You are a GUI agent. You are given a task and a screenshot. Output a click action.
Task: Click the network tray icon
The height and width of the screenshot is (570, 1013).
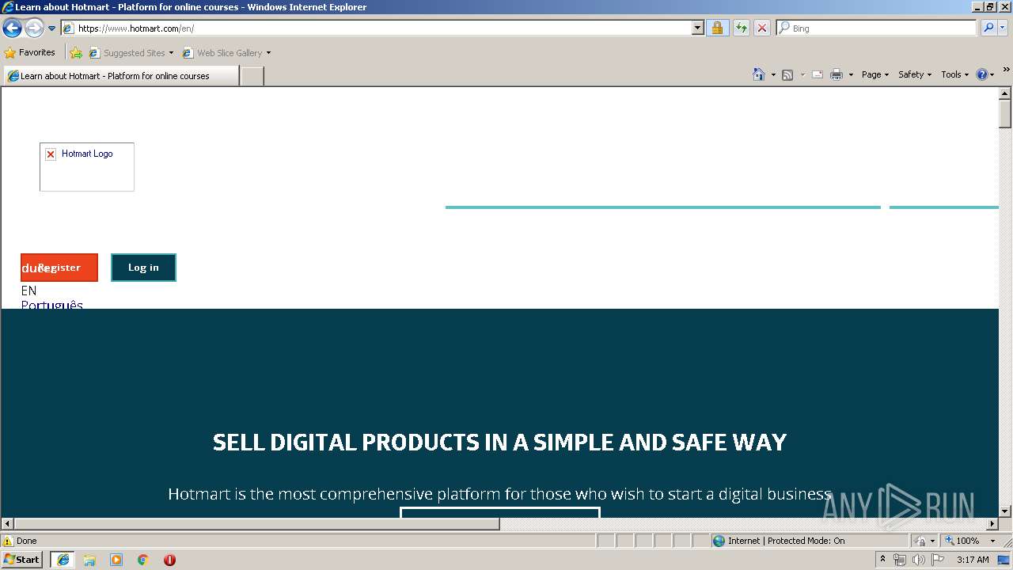click(x=900, y=560)
